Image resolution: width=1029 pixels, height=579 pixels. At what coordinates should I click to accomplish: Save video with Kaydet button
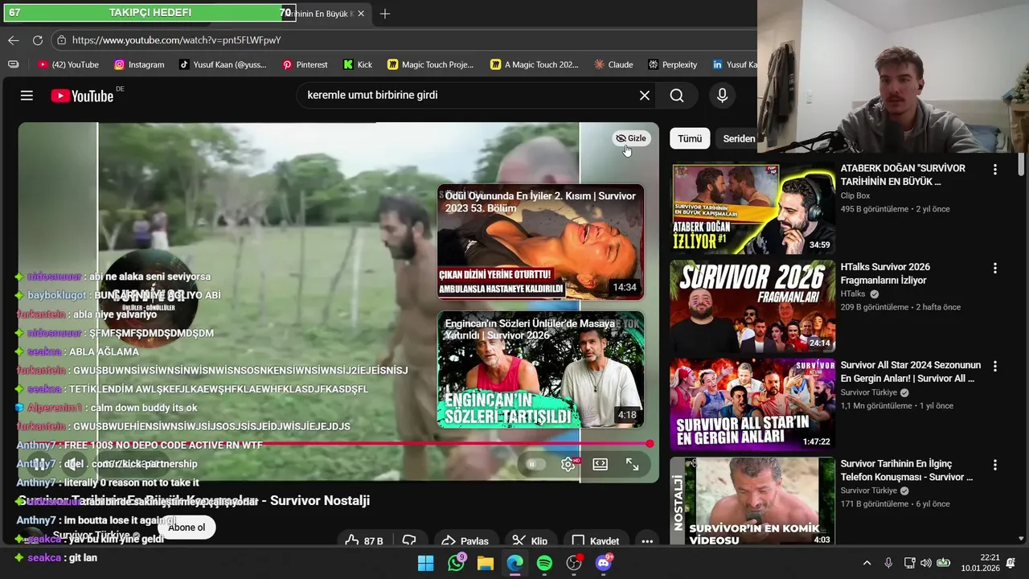pos(596,540)
